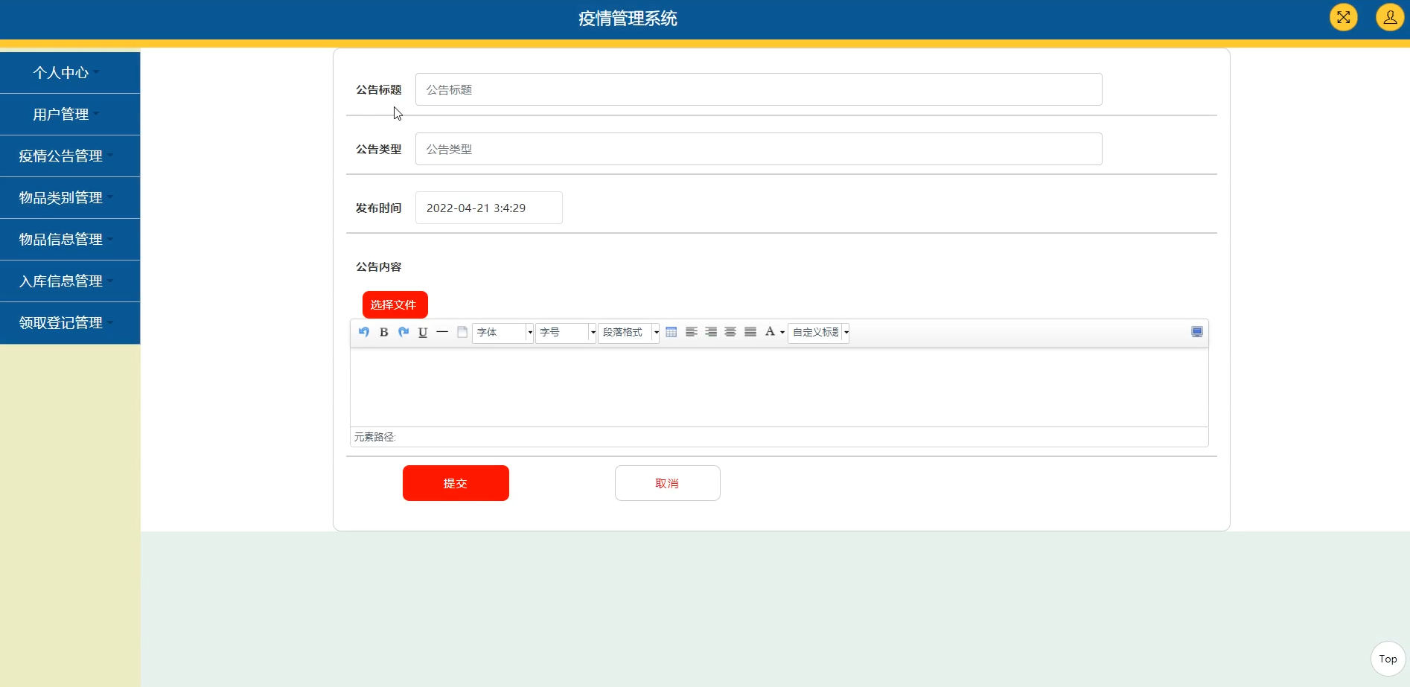Click the blank page clear-document icon
This screenshot has width=1410, height=687.
pos(462,332)
